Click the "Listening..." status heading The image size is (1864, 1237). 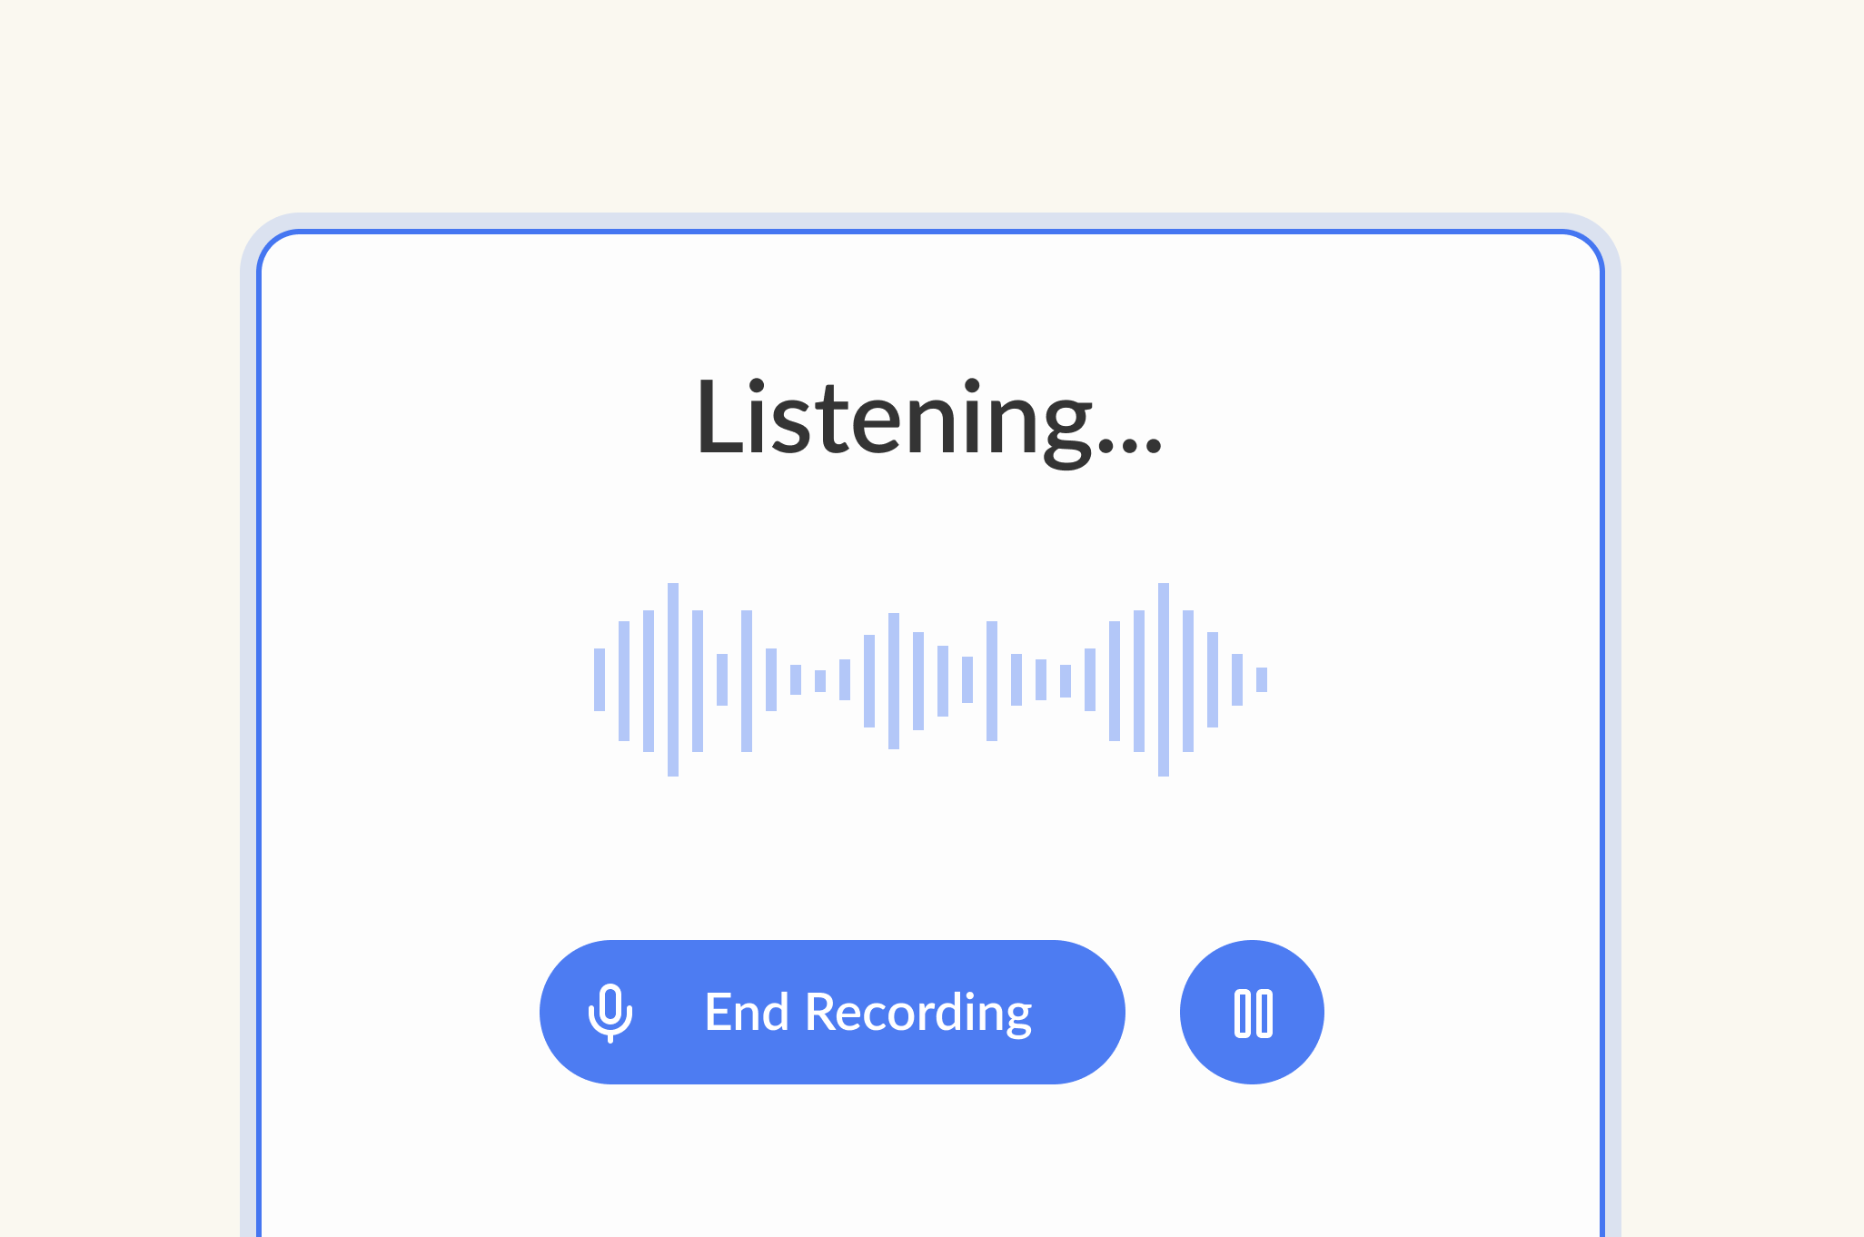928,420
